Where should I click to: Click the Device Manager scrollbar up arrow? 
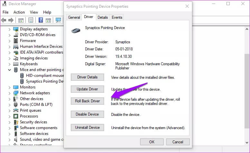[247, 29]
